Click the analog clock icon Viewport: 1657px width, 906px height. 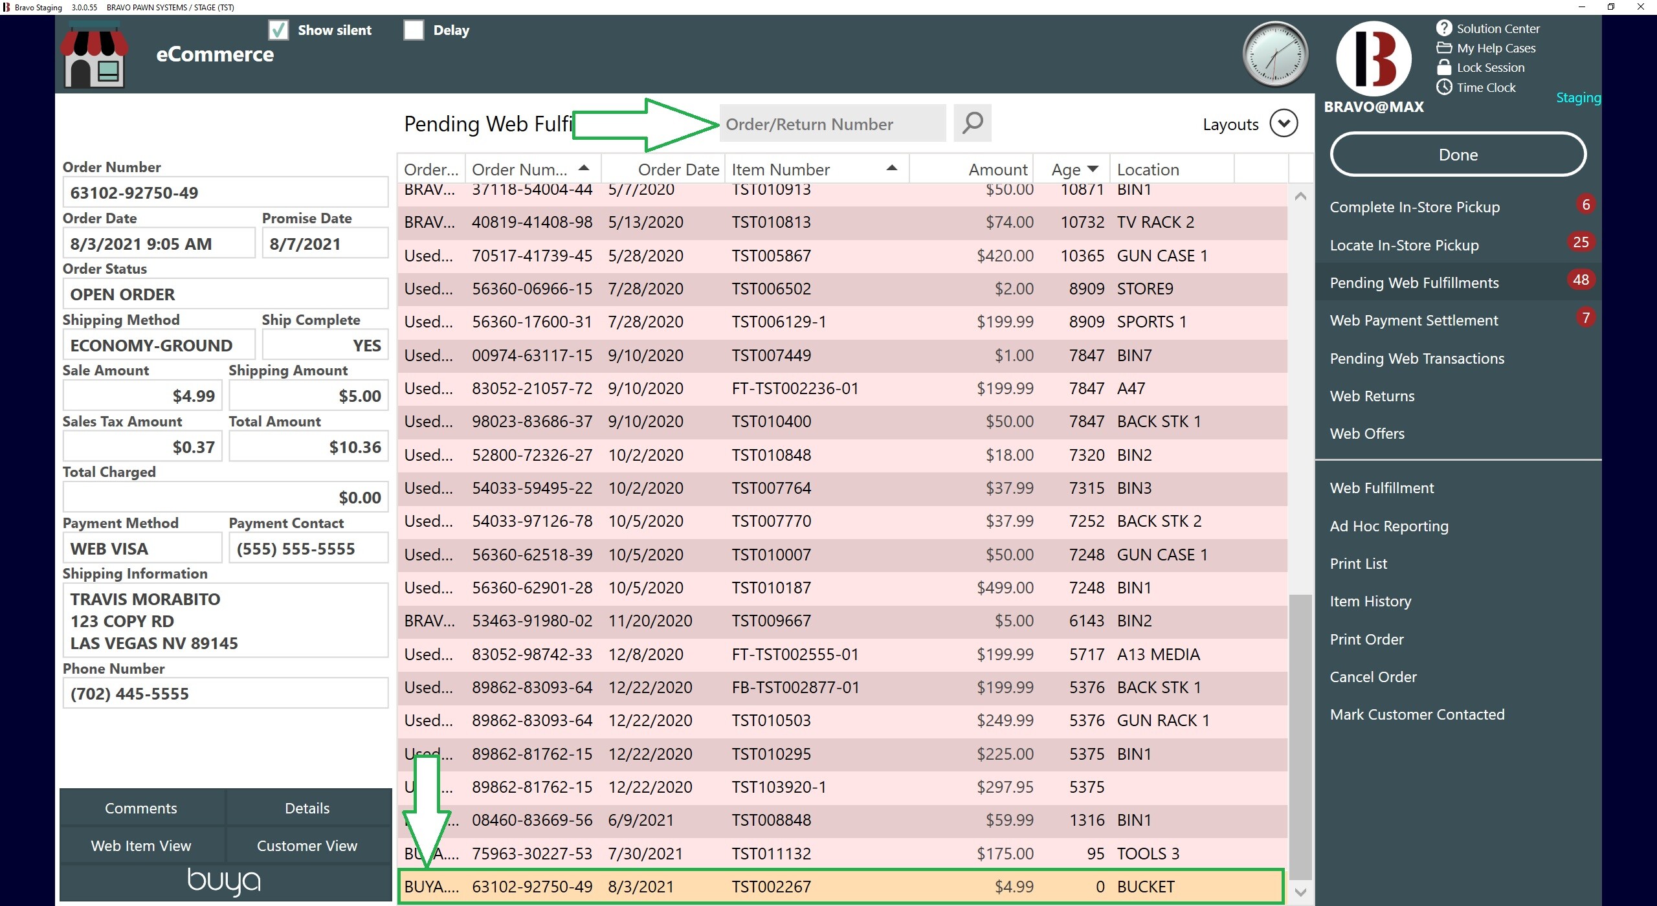(1275, 55)
